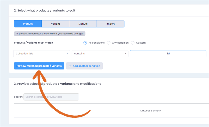
Task: Select the All conditions radio button
Action: pos(85,43)
